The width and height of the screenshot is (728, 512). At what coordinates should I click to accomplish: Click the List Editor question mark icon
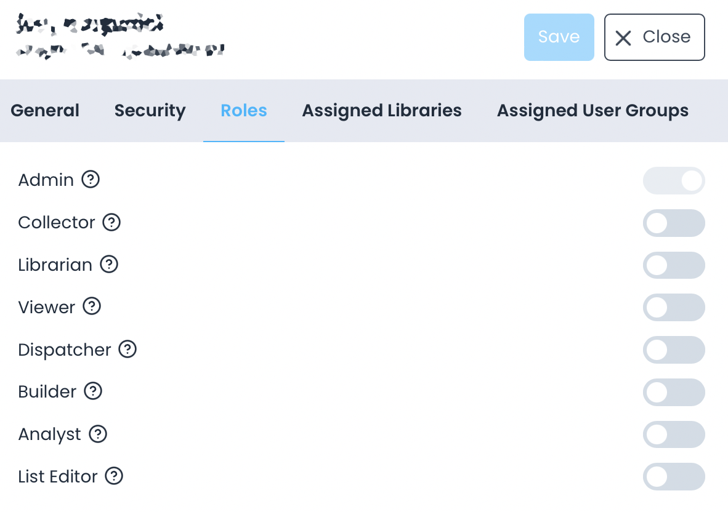[113, 476]
